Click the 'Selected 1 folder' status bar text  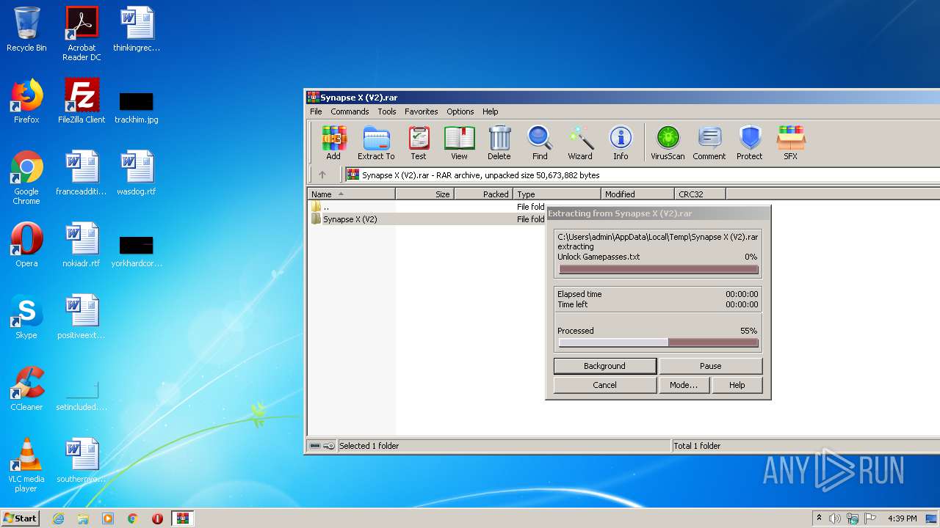(x=369, y=446)
